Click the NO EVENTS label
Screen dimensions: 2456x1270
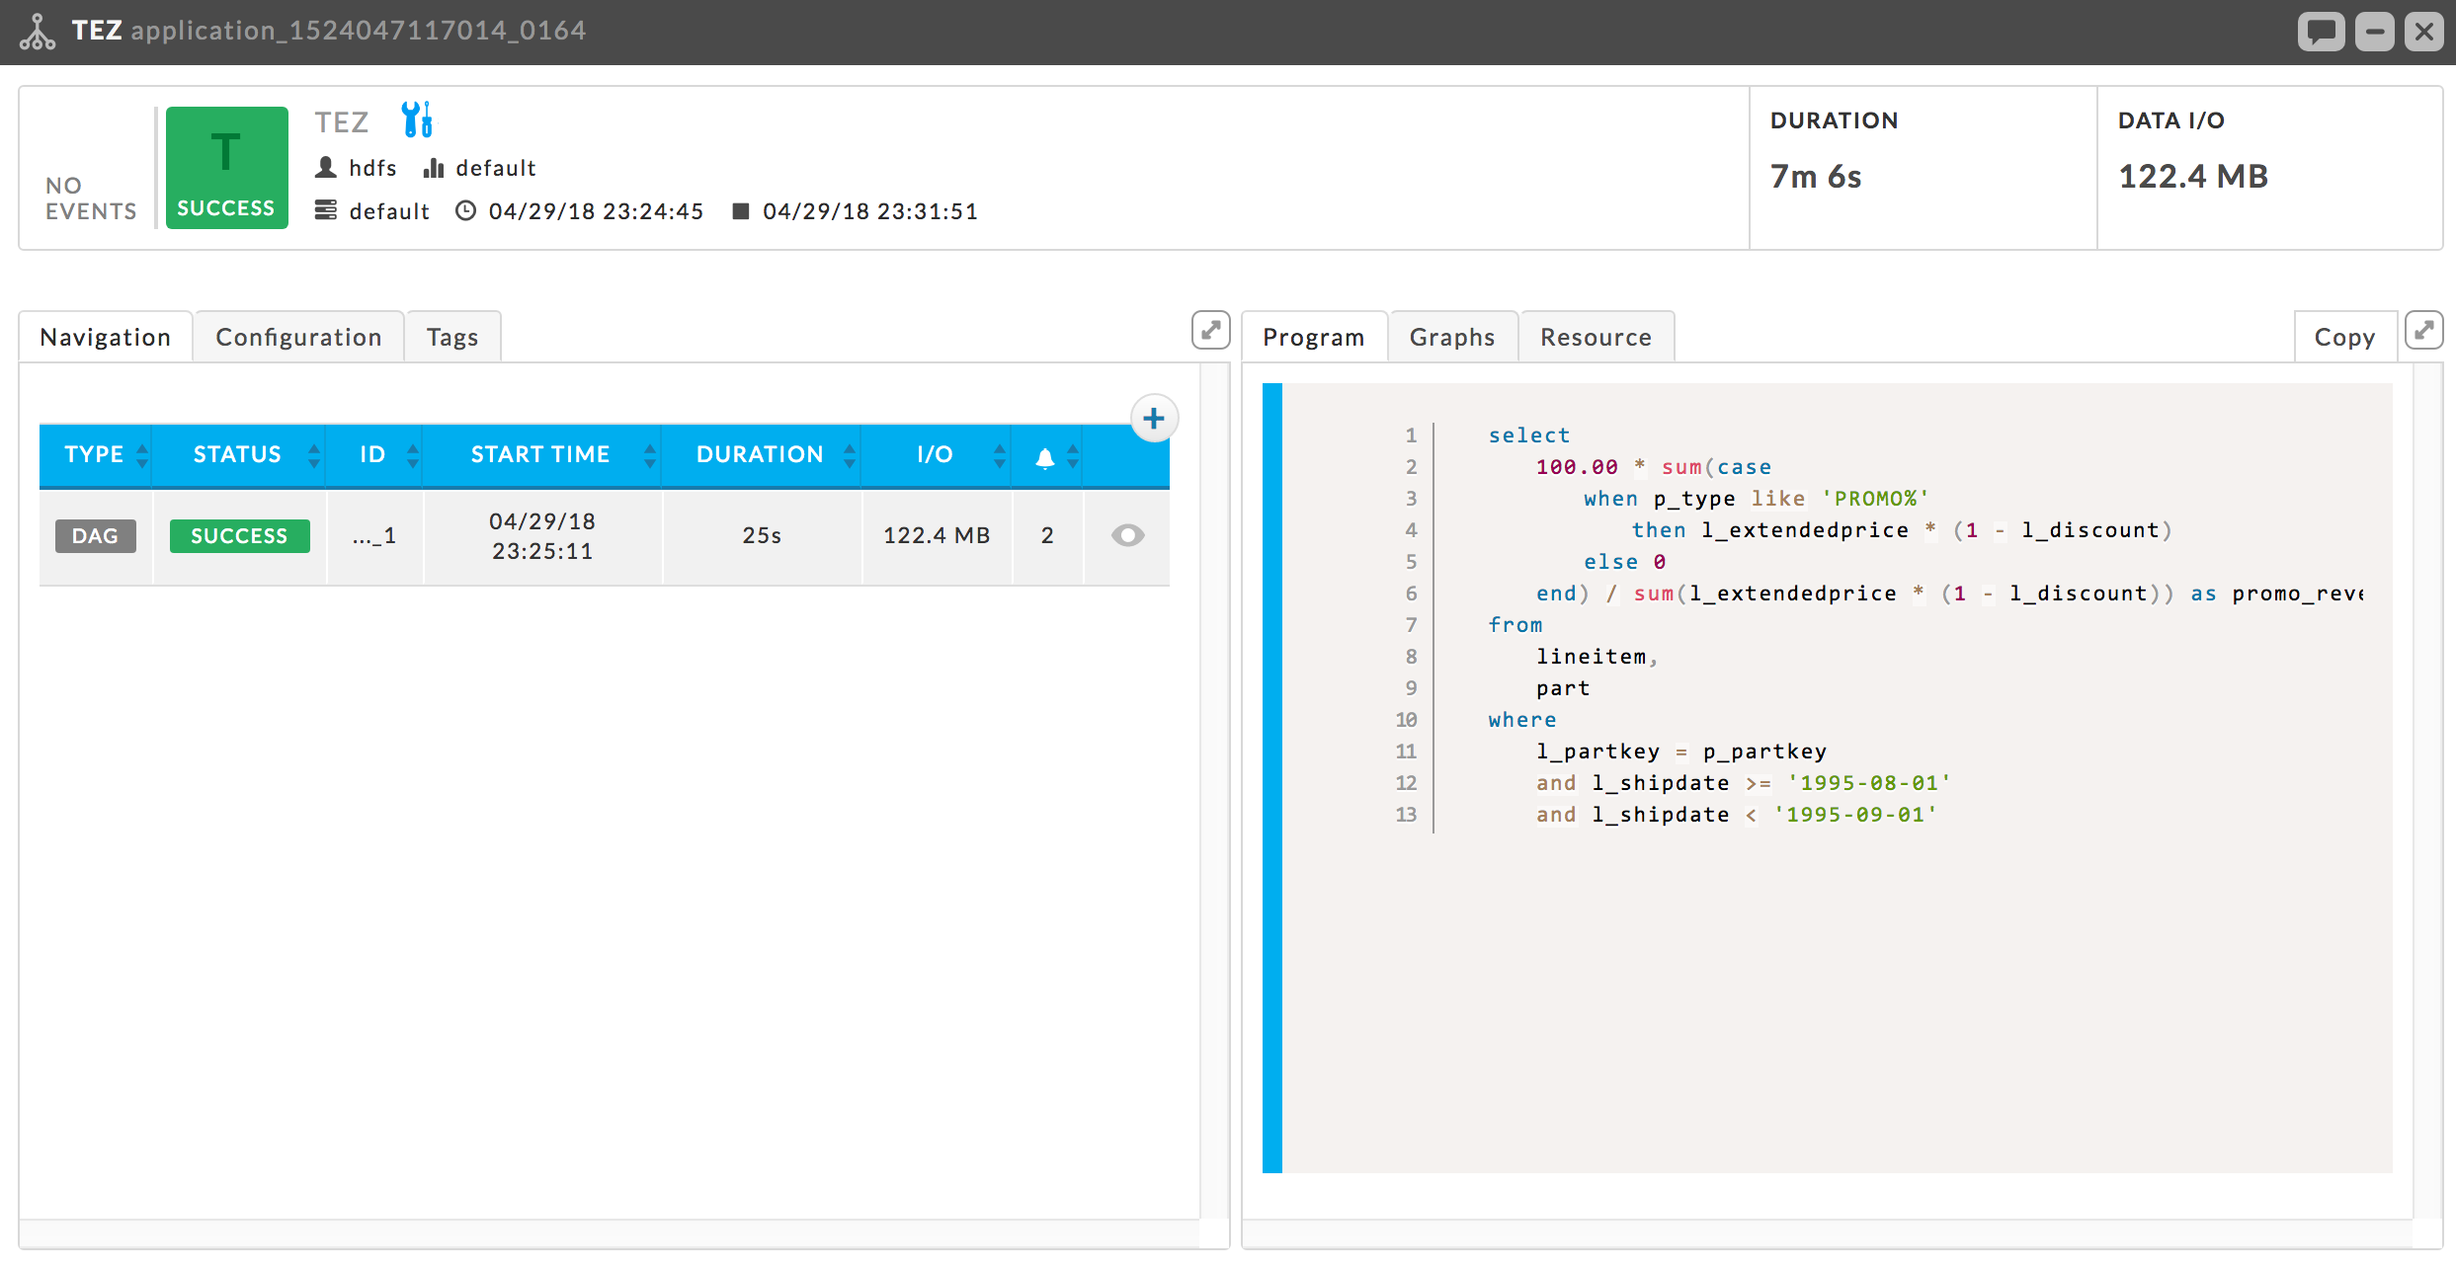(91, 198)
